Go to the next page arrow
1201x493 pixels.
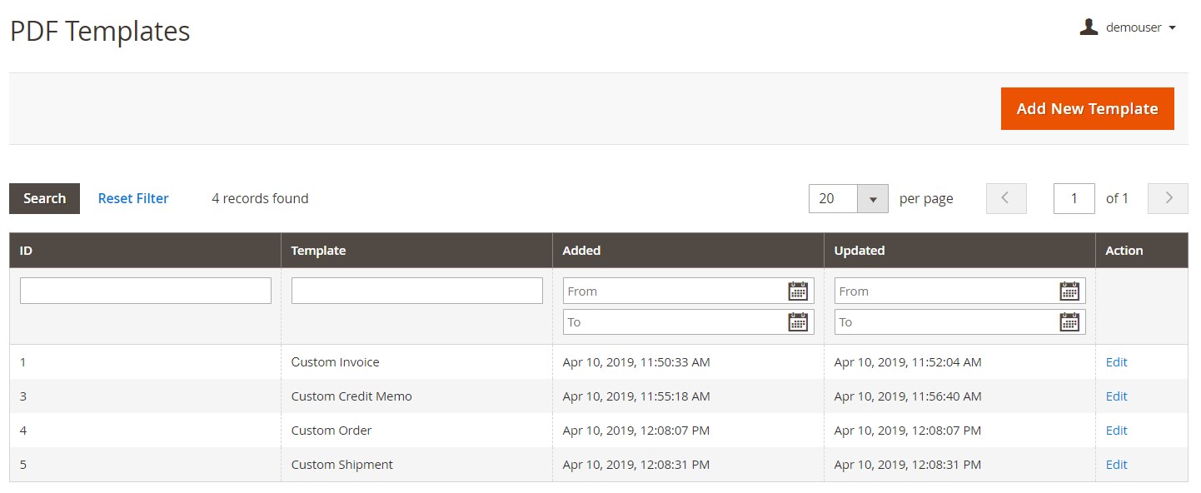(1168, 198)
